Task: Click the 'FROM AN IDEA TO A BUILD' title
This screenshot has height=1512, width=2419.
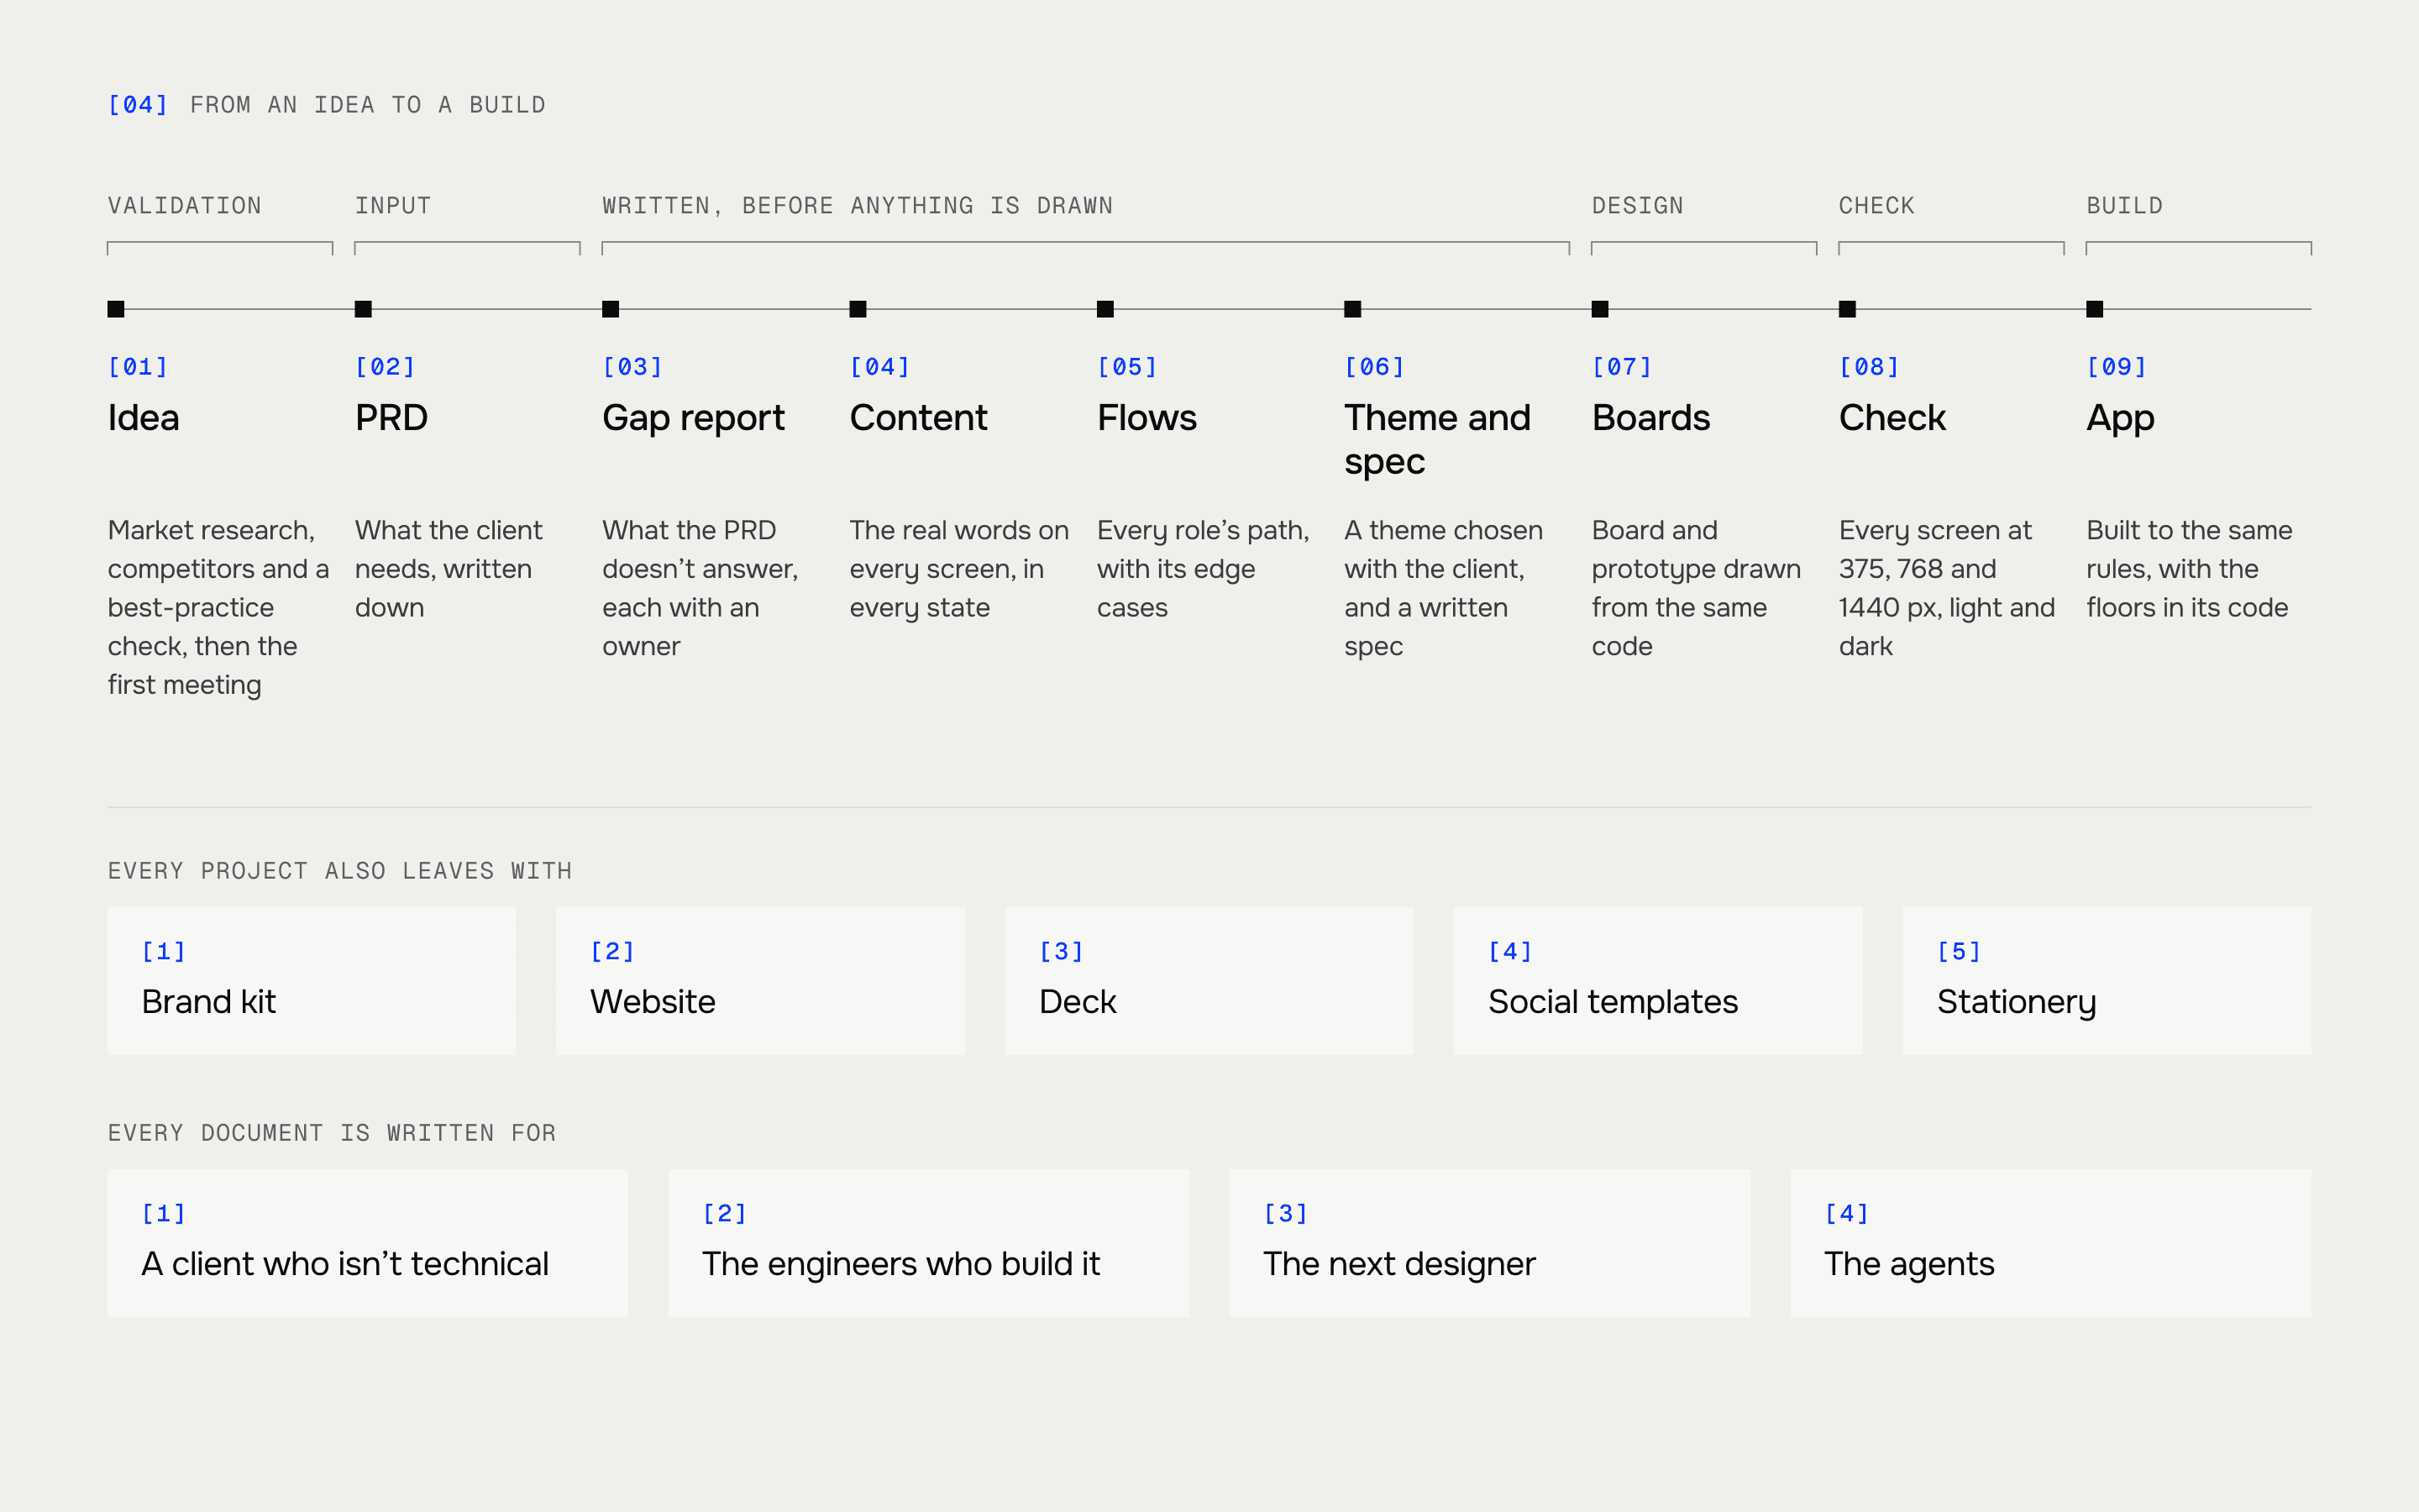Action: tap(368, 105)
